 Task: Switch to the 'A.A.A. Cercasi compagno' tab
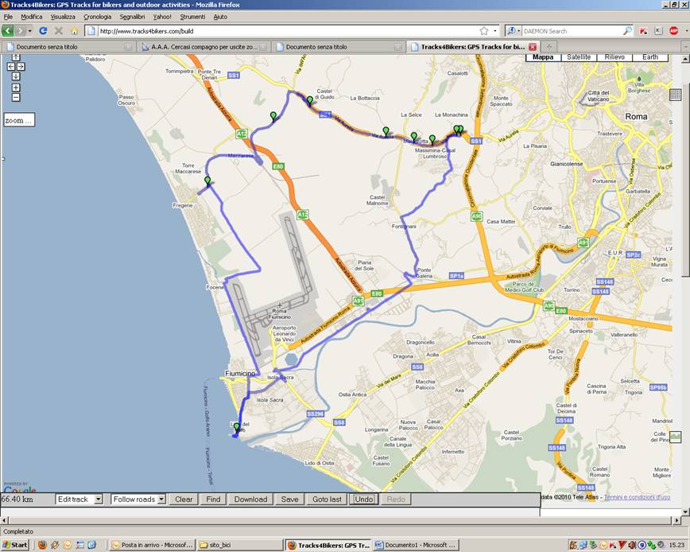point(204,47)
